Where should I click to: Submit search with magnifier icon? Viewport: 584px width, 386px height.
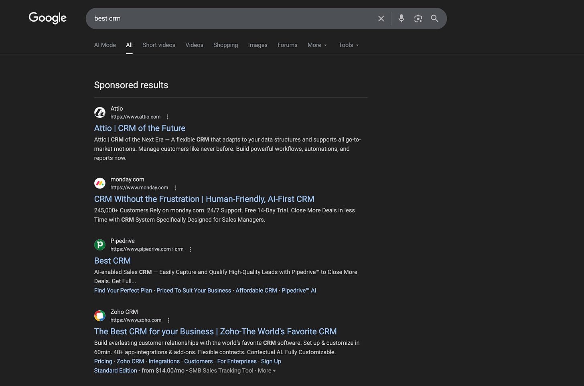click(434, 18)
